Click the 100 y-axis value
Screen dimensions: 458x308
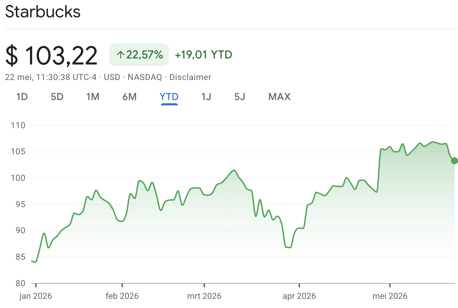[18, 178]
